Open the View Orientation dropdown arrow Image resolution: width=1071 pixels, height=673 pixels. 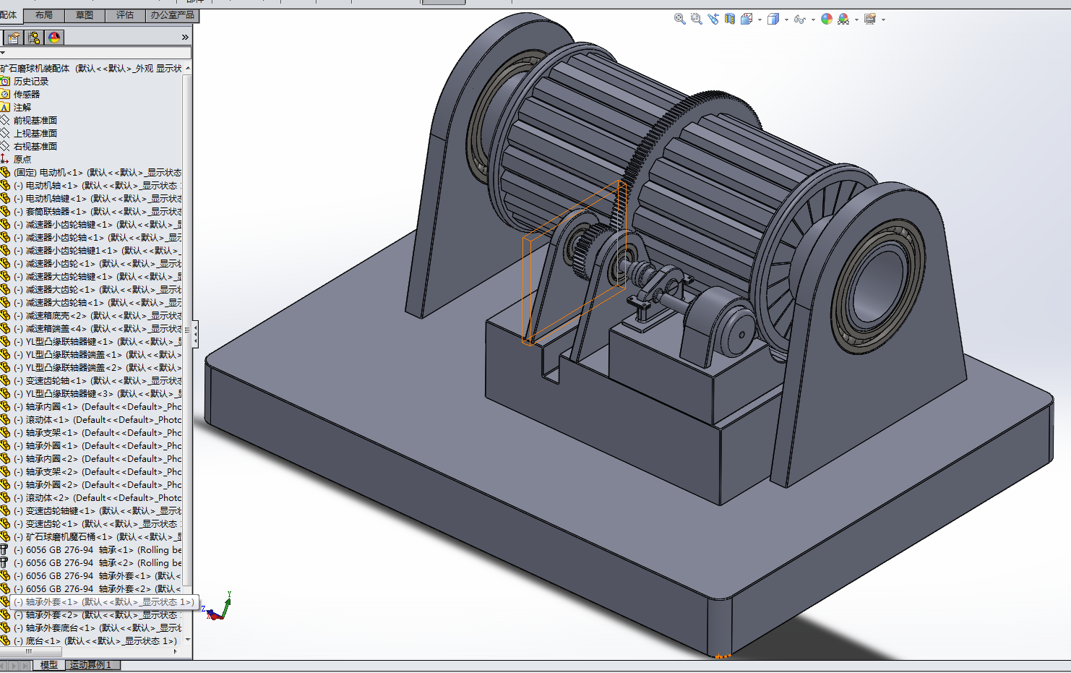760,20
